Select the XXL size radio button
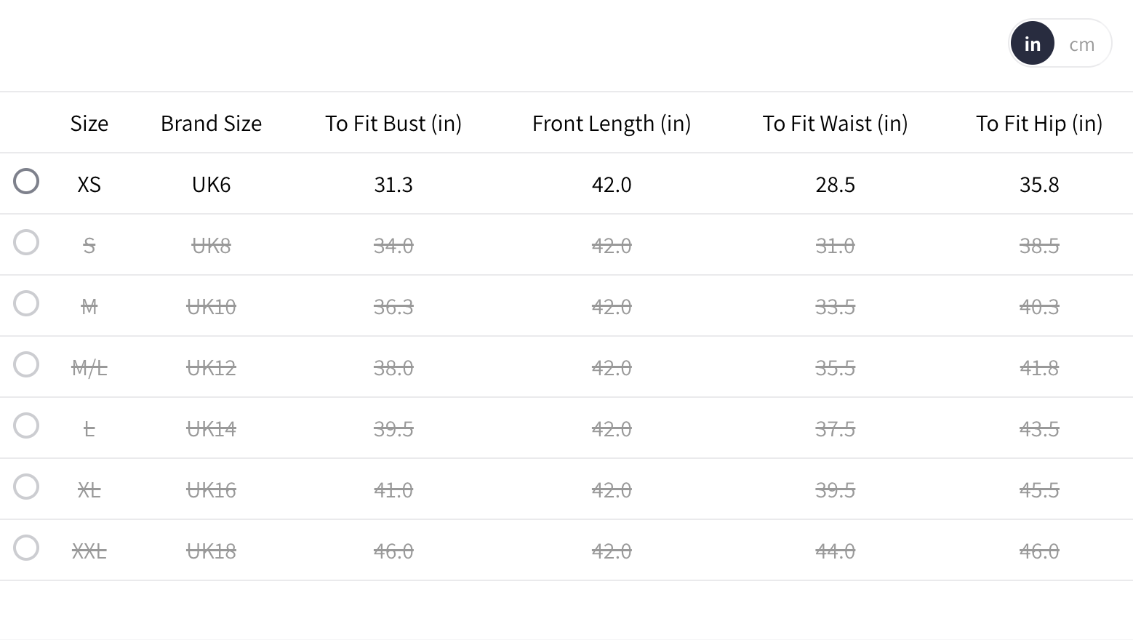Image resolution: width=1133 pixels, height=640 pixels. click(26, 548)
